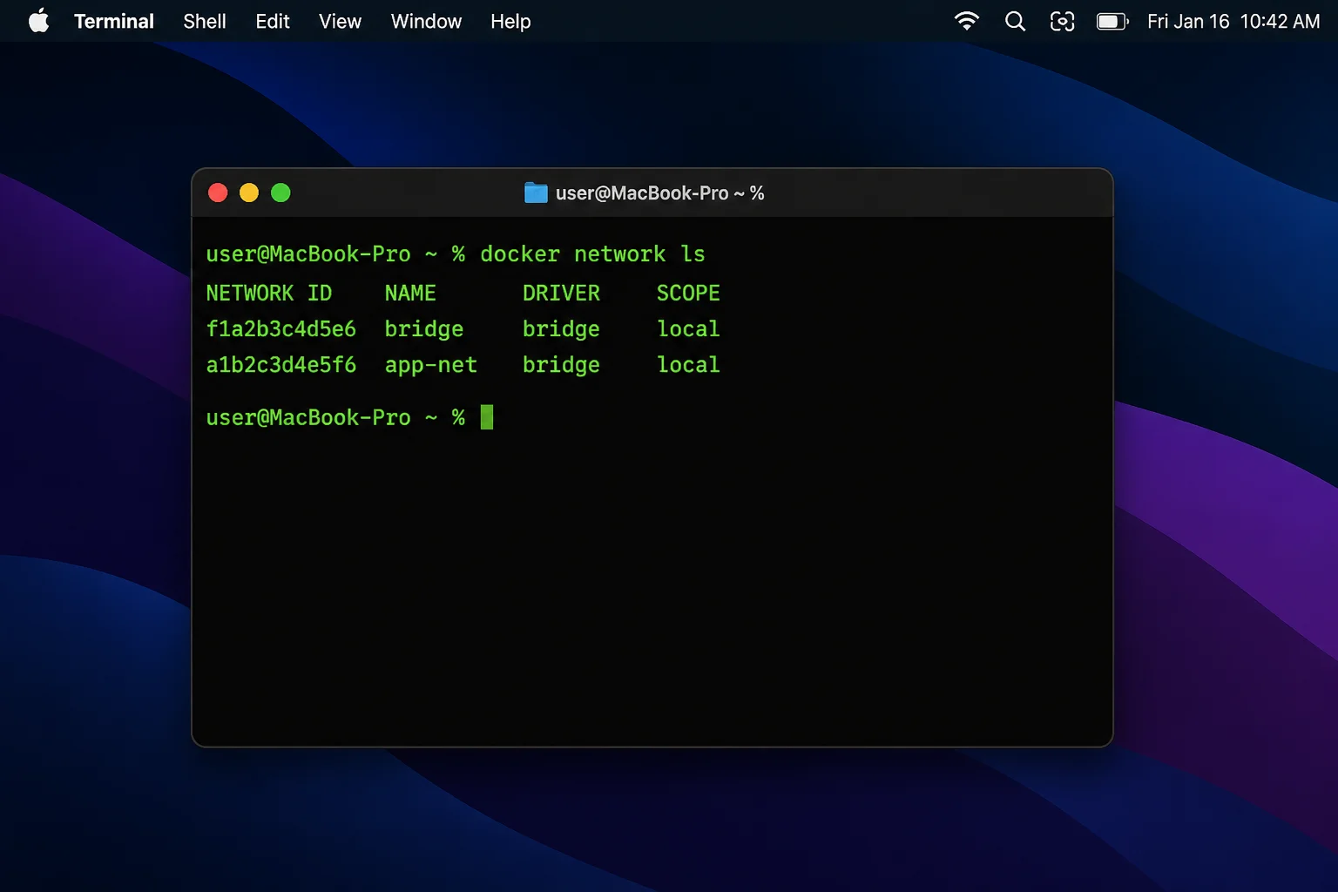Open the Edit menu

[x=273, y=21]
